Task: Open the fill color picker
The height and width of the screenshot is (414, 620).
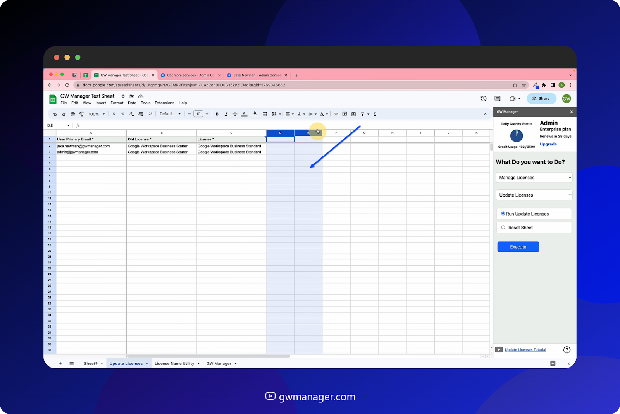Action: point(255,114)
